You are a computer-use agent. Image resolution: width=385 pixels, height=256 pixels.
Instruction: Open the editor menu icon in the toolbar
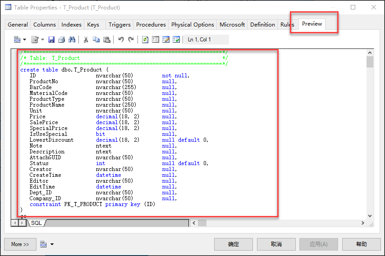(17, 40)
